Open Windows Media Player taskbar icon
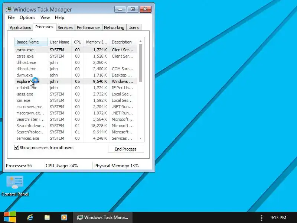Image resolution: width=297 pixels, height=223 pixels. click(64, 217)
